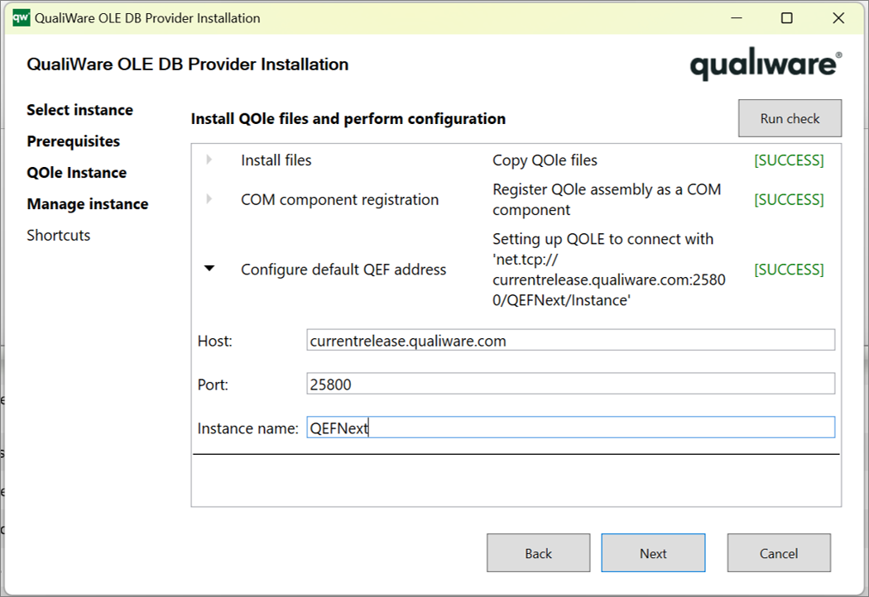Screen dimensions: 869x597
Task: Click the QualiWare app icon in title bar
Action: click(x=21, y=17)
